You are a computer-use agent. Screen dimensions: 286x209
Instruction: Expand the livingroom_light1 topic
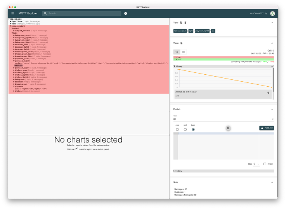pyautogui.click(x=14, y=40)
